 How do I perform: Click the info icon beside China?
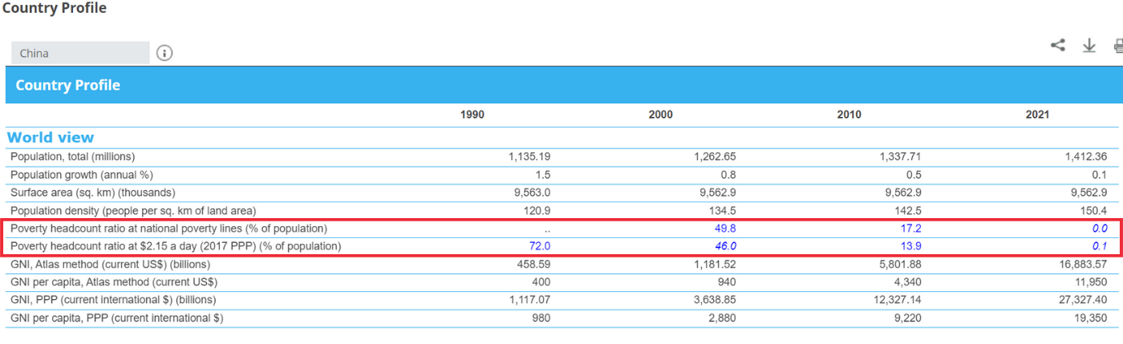tap(164, 53)
